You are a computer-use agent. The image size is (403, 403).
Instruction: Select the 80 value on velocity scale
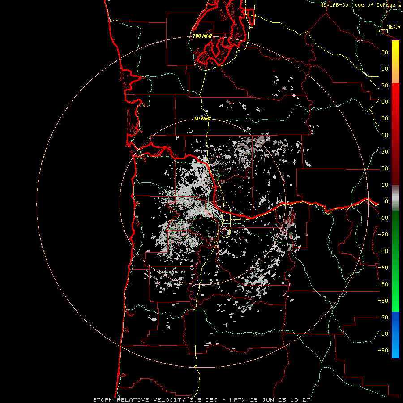pos(385,69)
